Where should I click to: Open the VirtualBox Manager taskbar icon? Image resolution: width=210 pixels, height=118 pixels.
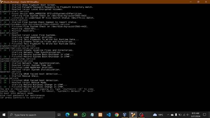pos(125,115)
